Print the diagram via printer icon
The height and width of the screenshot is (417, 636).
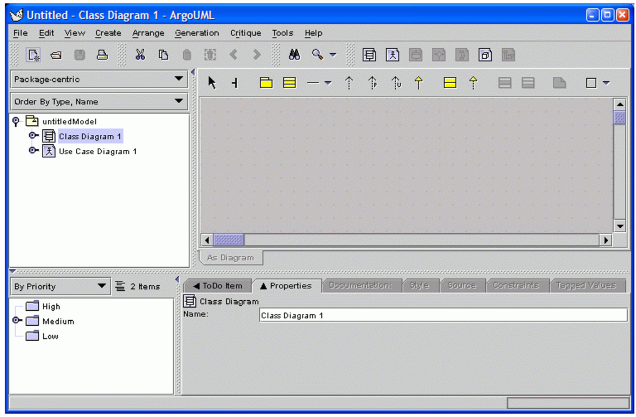pyautogui.click(x=102, y=55)
